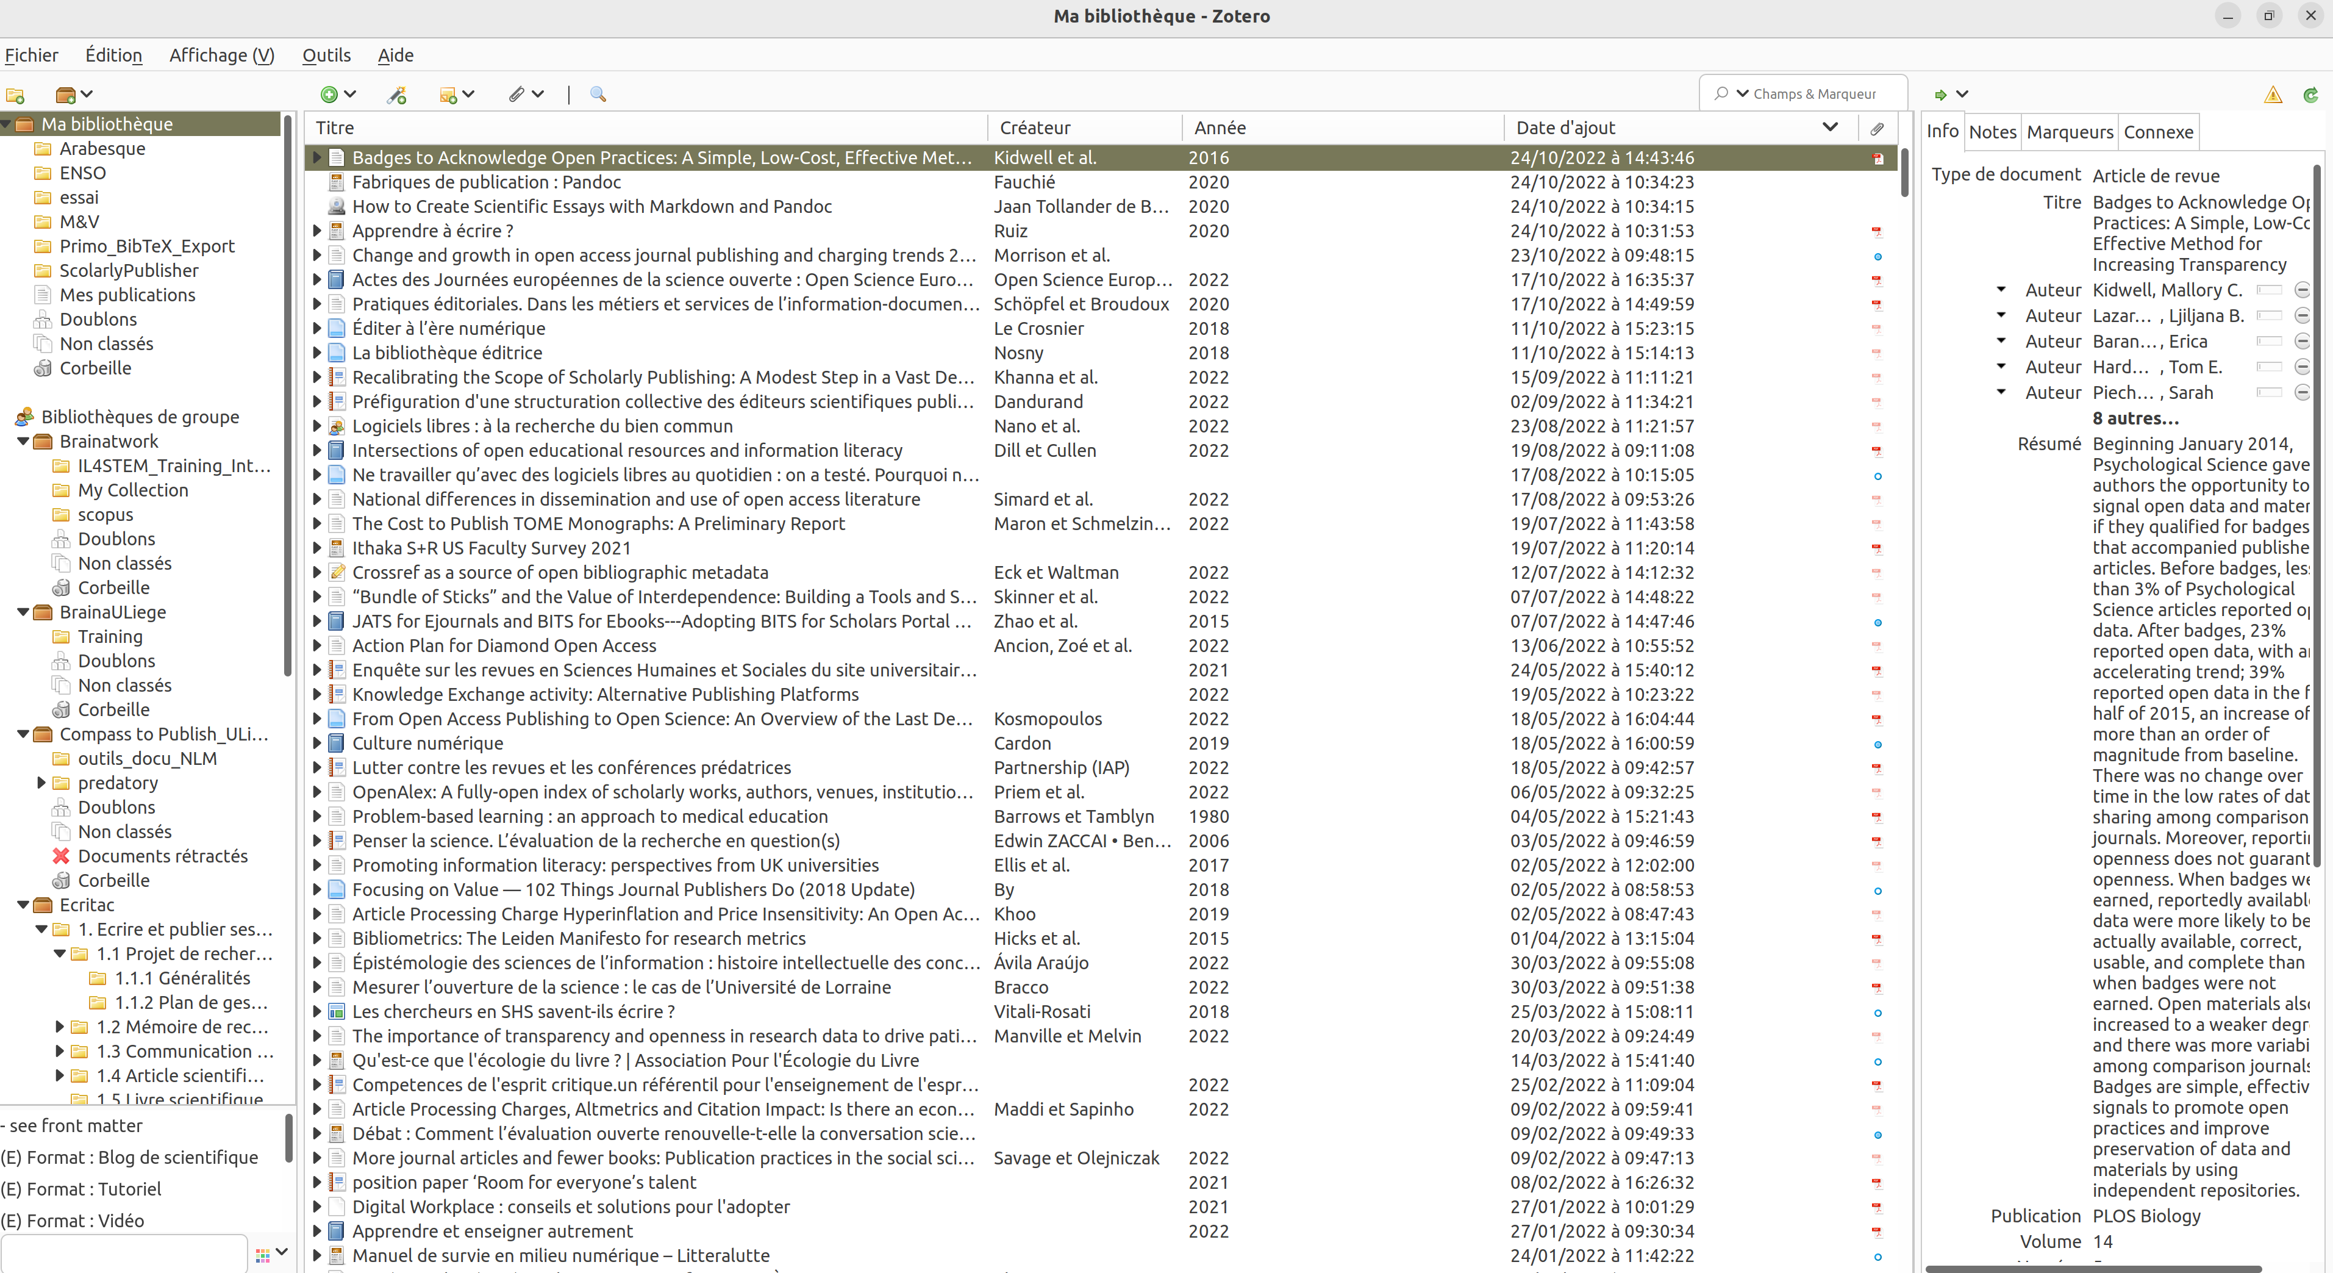
Task: Toggle name field mode for Lazar…, Ljiljana B.
Action: (2269, 316)
